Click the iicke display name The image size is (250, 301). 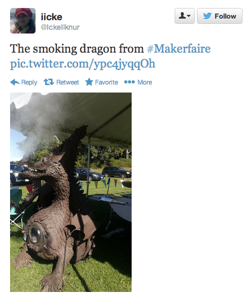[x=51, y=17]
